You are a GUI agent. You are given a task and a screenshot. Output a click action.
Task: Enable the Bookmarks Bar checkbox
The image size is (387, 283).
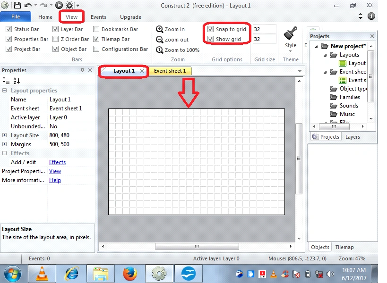click(96, 29)
